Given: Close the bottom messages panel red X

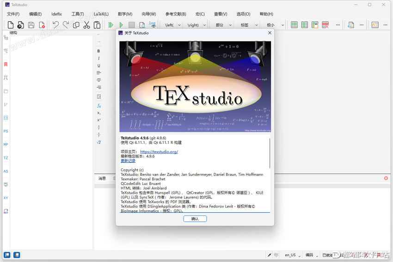Looking at the screenshot, I should tap(386, 178).
